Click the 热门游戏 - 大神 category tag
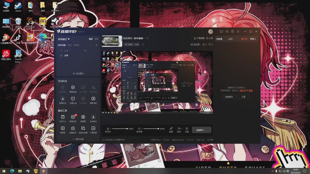Viewport: 310px width, 174px height. 132,44
